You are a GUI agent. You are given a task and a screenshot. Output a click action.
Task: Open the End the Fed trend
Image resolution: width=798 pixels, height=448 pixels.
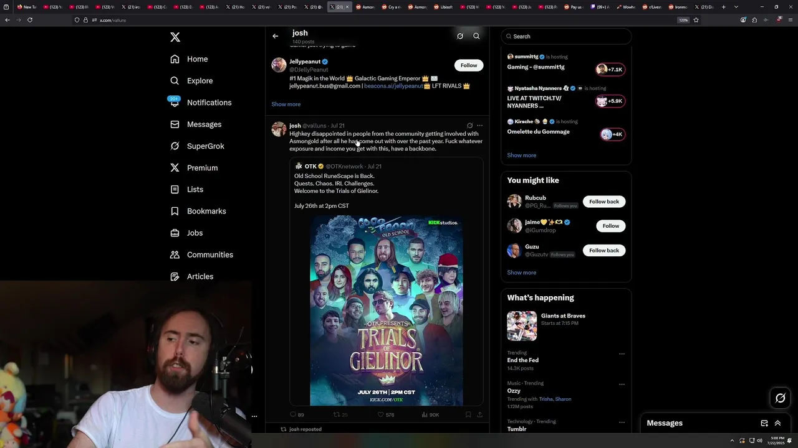click(523, 360)
